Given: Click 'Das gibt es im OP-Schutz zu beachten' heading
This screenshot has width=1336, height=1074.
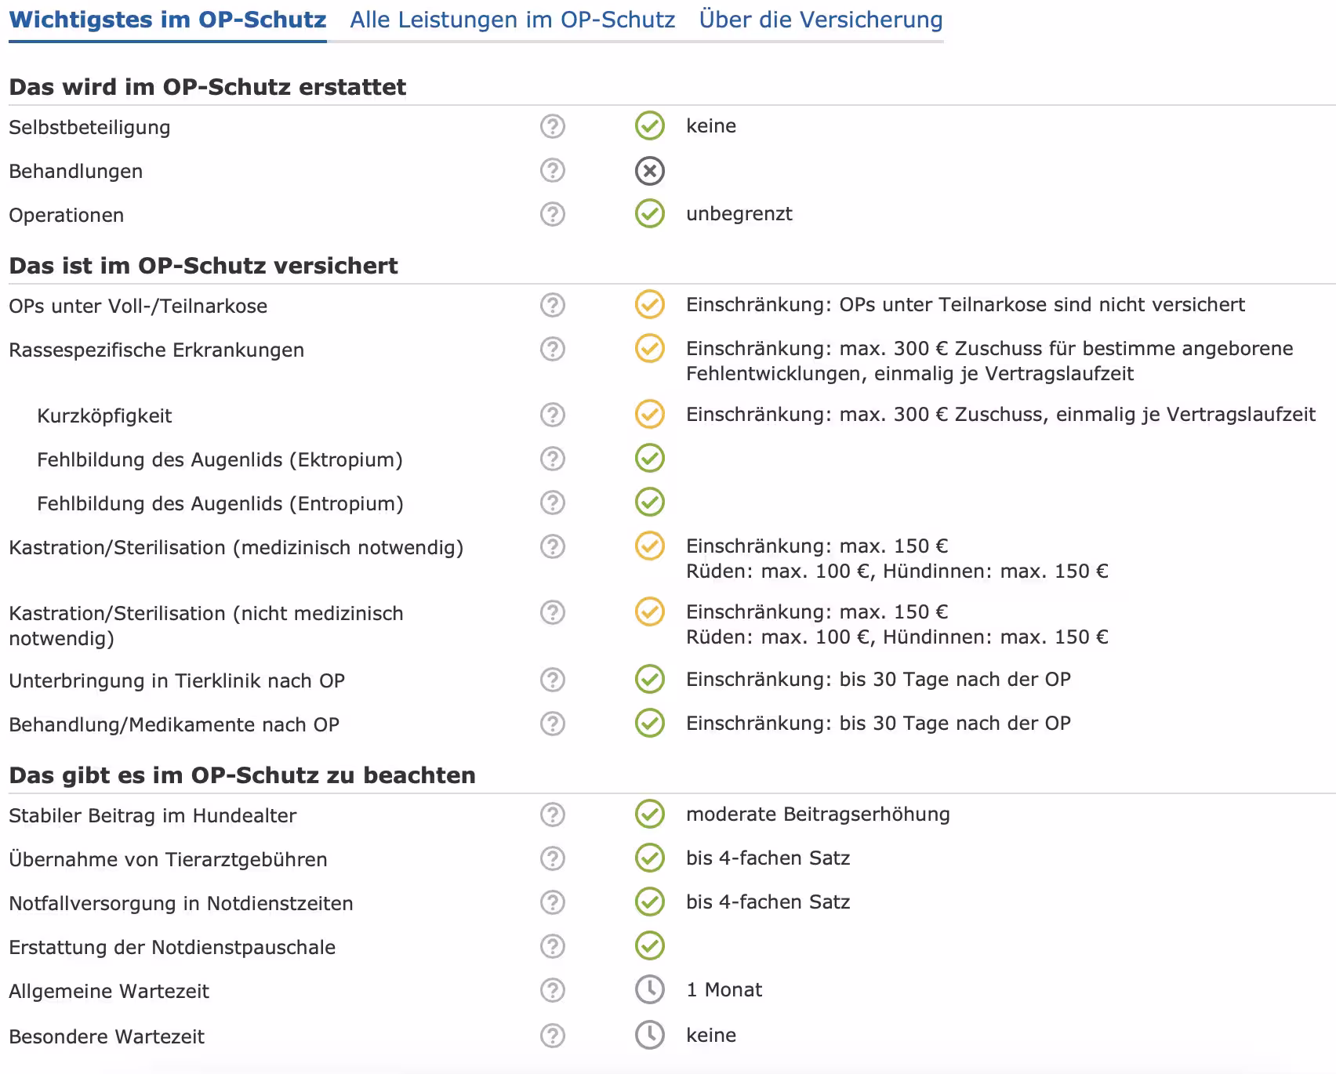Looking at the screenshot, I should click(242, 775).
